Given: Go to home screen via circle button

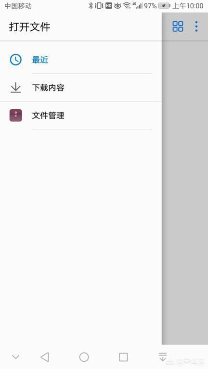Looking at the screenshot, I should click(x=84, y=357).
